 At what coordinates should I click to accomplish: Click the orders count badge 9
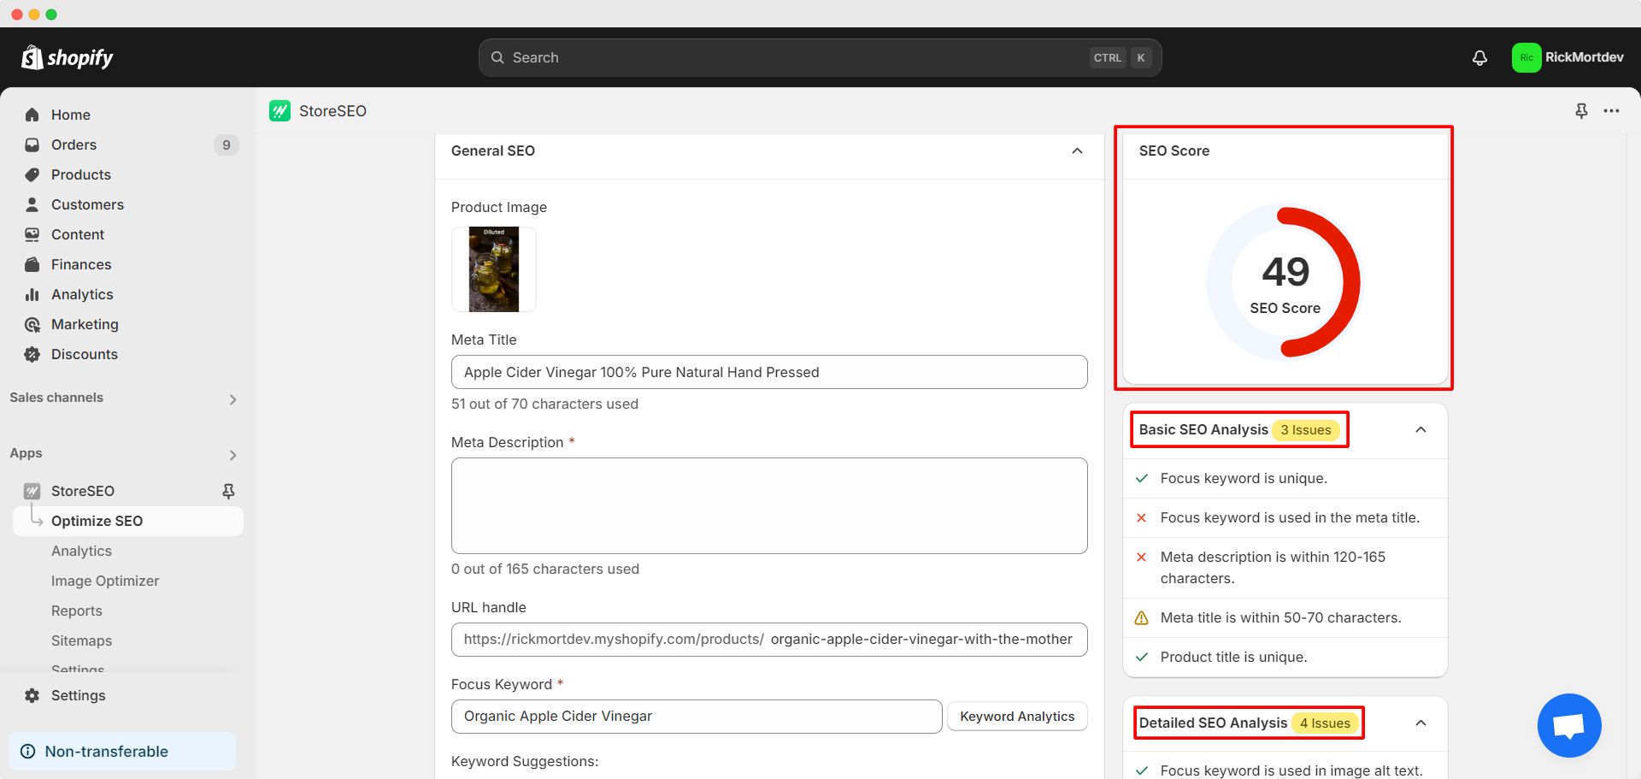tap(226, 145)
